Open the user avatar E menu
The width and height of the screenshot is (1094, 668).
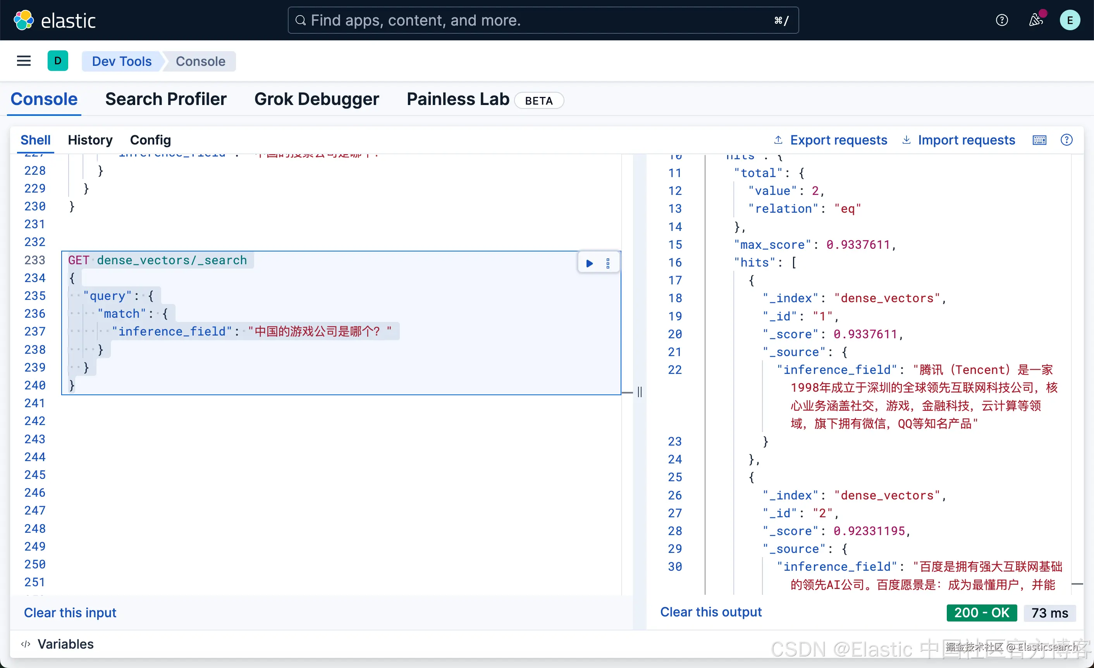[x=1070, y=21]
